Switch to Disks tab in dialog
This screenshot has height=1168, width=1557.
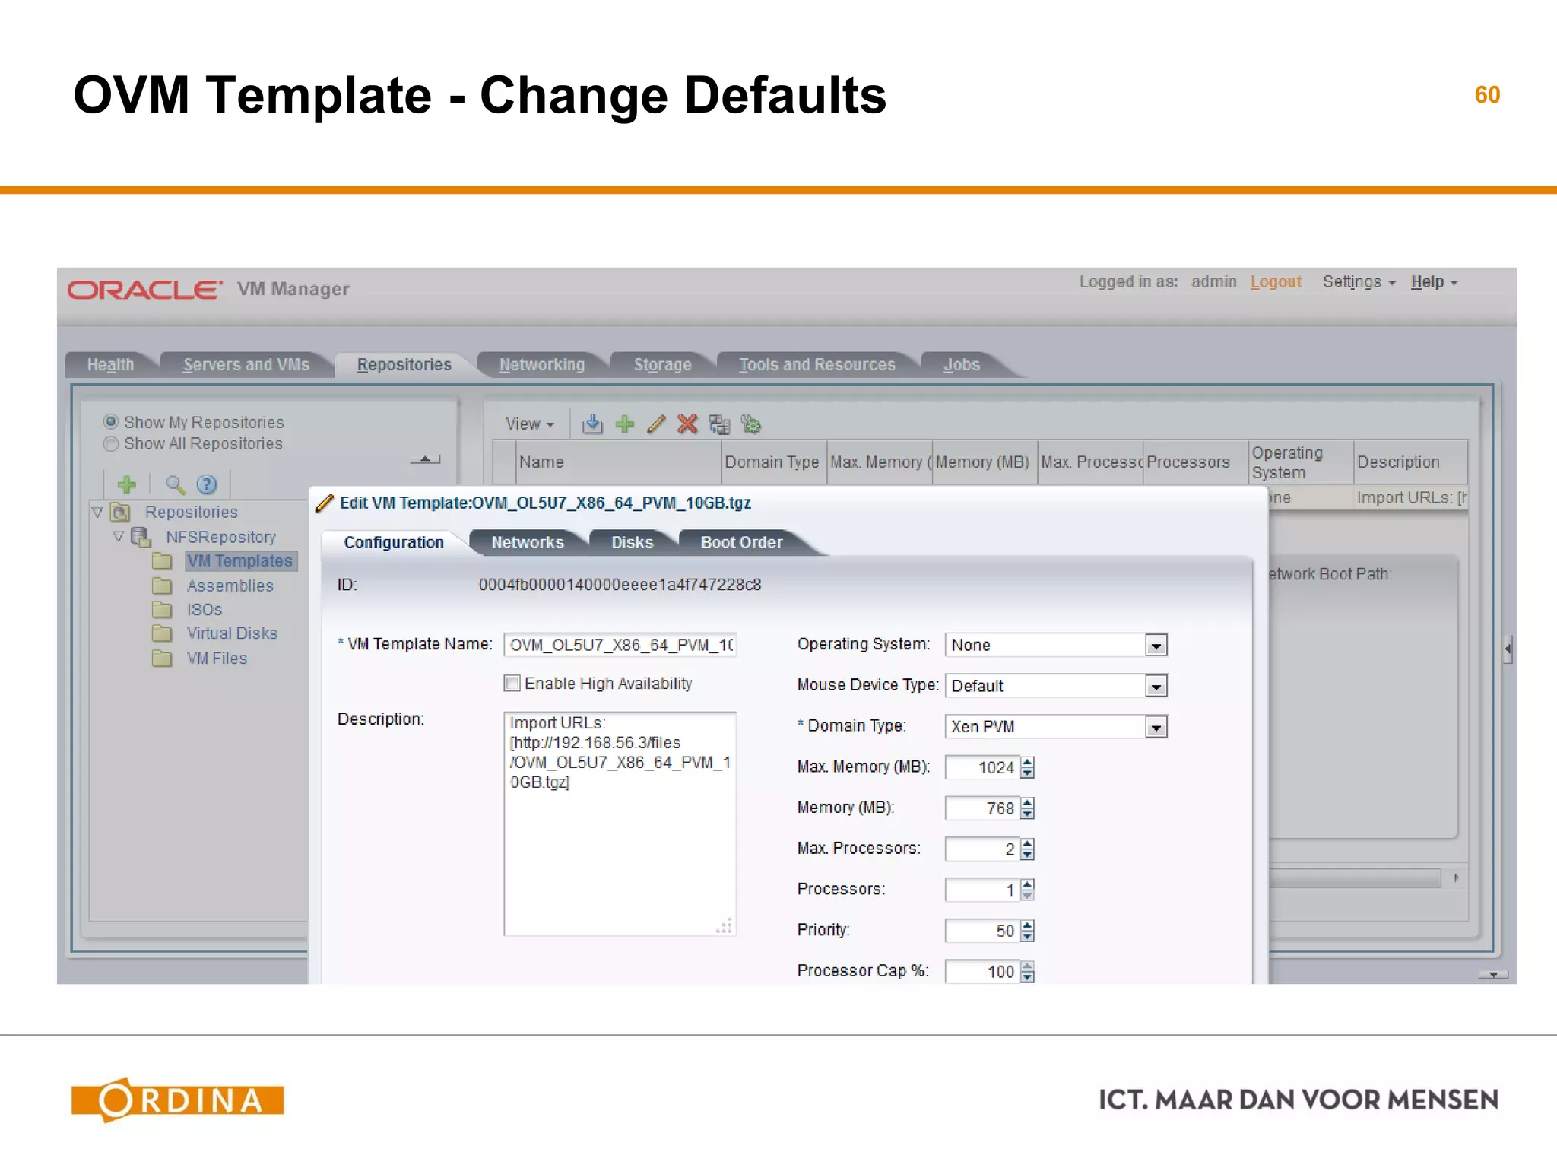pos(633,542)
